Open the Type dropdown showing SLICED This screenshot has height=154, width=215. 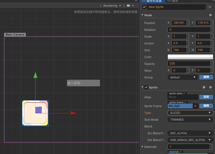pos(190,113)
